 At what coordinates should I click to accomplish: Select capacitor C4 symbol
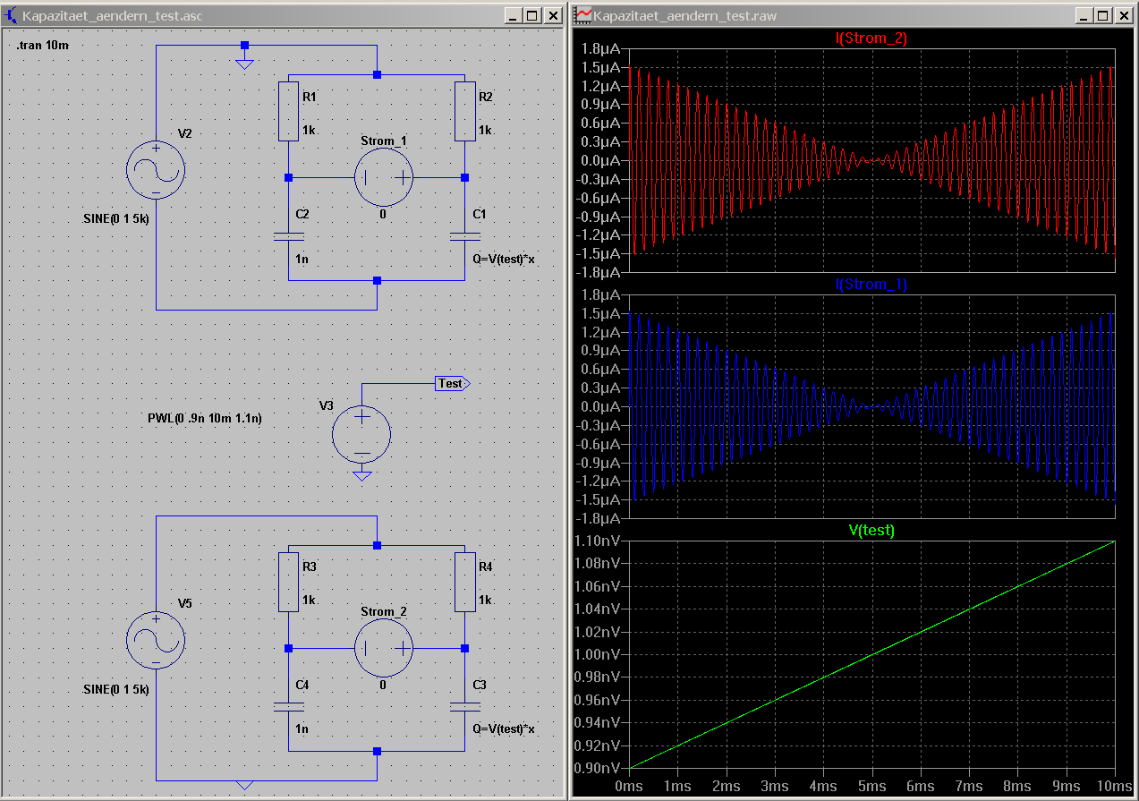point(288,707)
